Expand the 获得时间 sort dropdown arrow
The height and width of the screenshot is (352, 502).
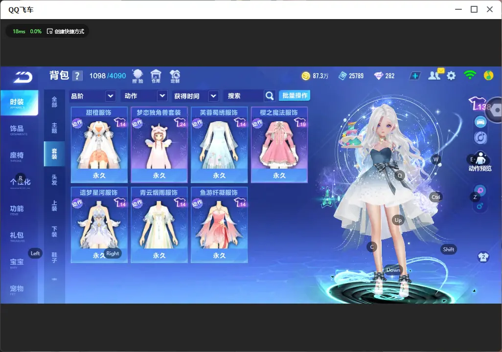pyautogui.click(x=213, y=96)
